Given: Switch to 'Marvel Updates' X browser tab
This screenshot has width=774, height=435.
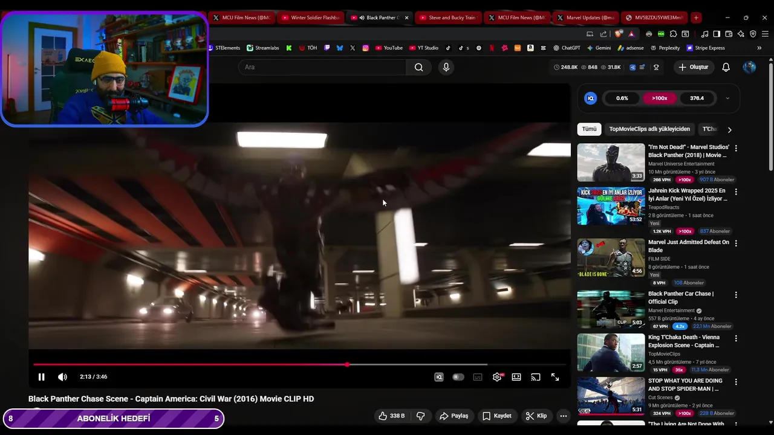Looking at the screenshot, I should coord(585,18).
